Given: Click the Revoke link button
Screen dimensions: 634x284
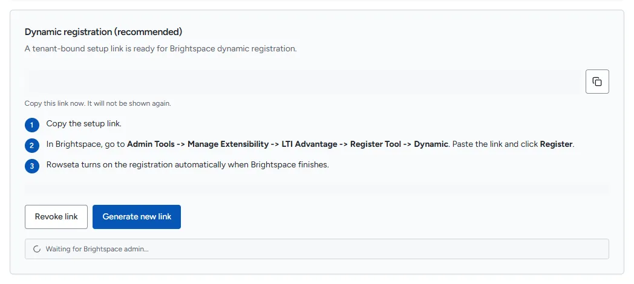Looking at the screenshot, I should click(x=56, y=216).
